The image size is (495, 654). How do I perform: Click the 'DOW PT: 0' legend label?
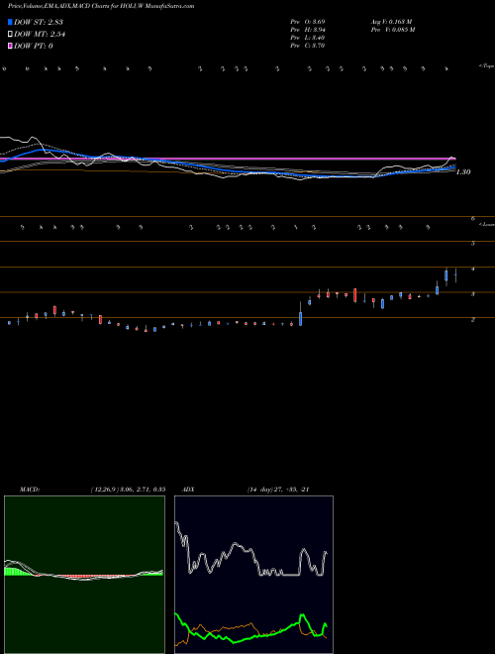(x=34, y=46)
